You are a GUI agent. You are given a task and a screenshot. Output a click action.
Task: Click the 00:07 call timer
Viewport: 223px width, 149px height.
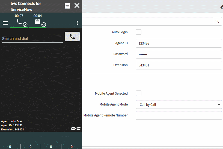19,16
